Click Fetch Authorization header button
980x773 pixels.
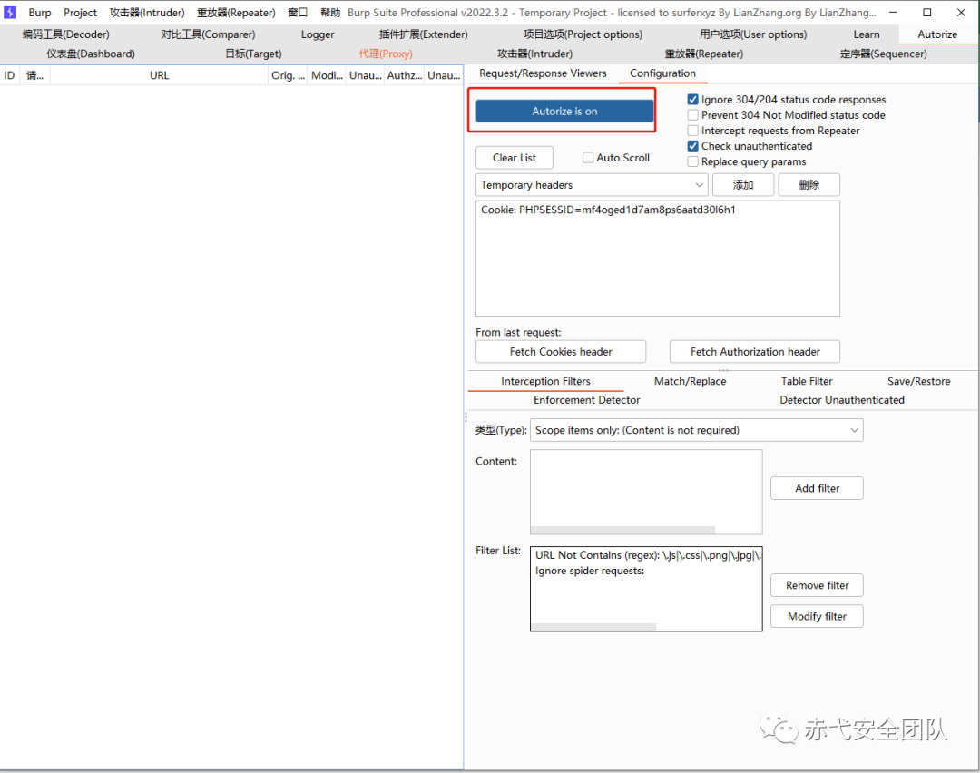tap(754, 352)
